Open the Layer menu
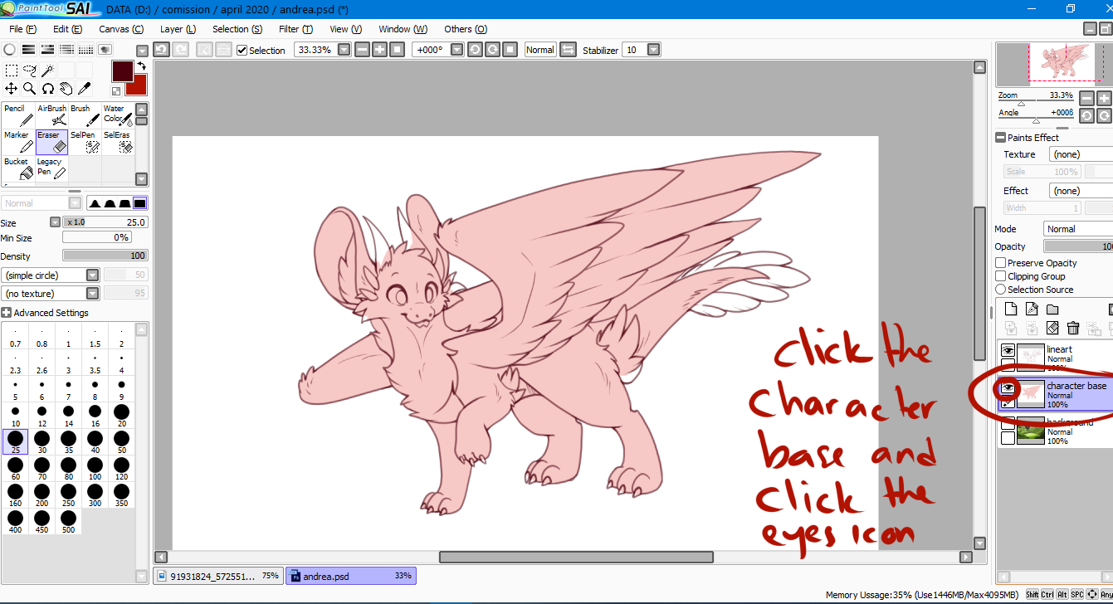The width and height of the screenshot is (1113, 604). pyautogui.click(x=178, y=29)
